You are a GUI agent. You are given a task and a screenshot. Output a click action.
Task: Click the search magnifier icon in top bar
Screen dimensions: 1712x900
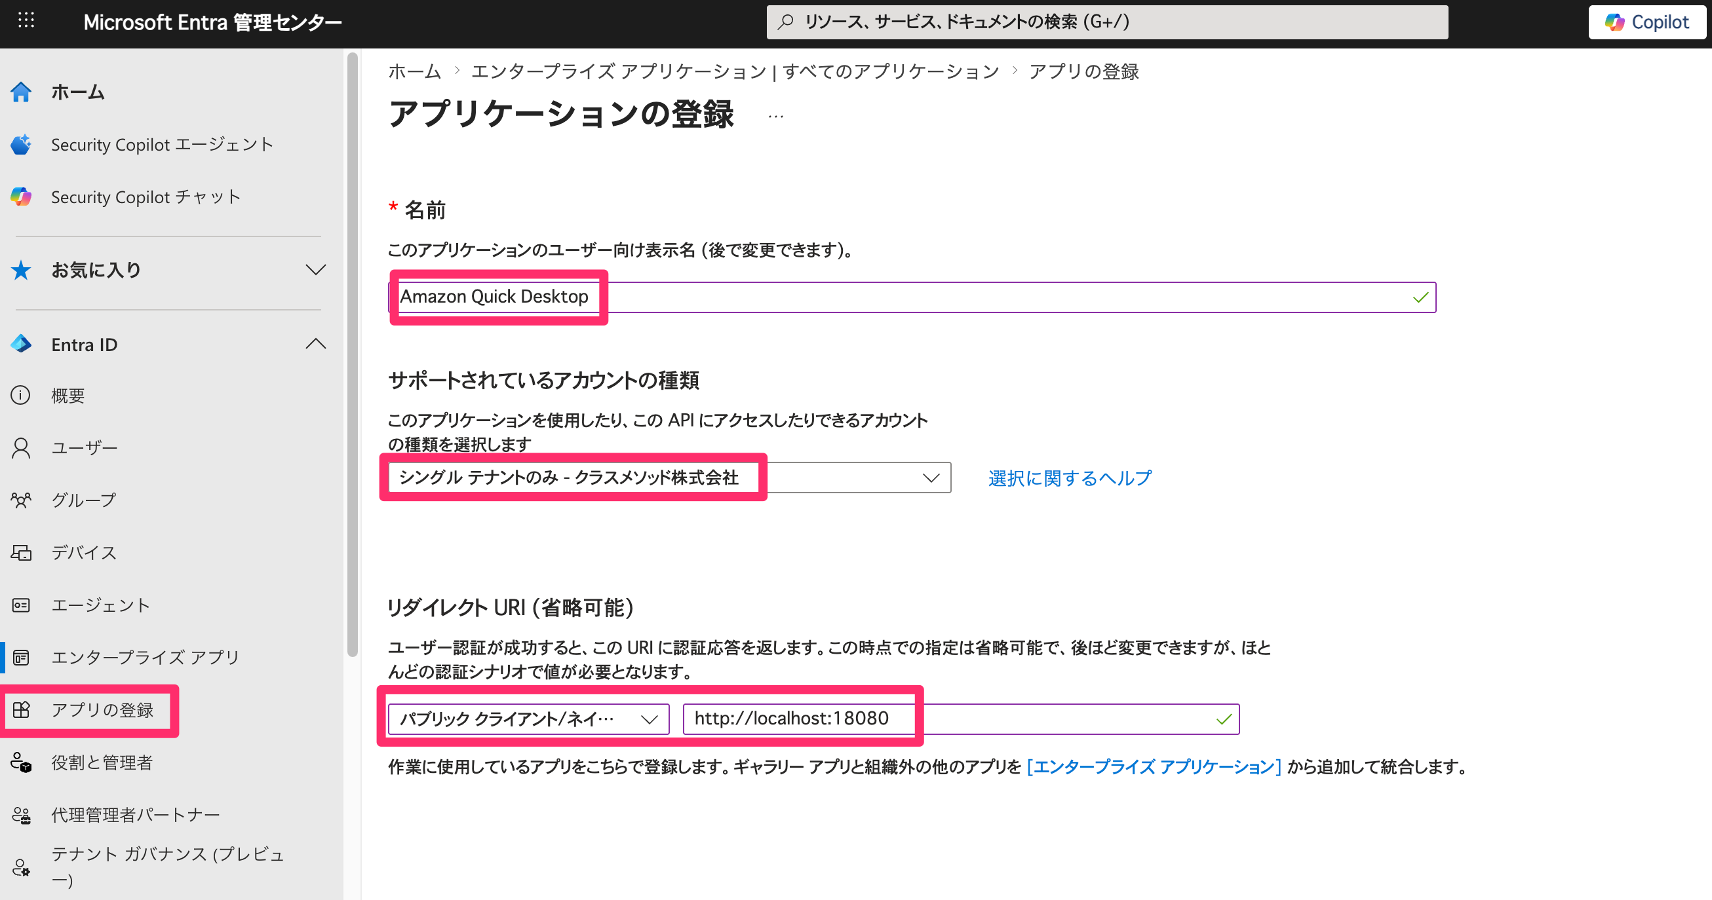(x=786, y=21)
